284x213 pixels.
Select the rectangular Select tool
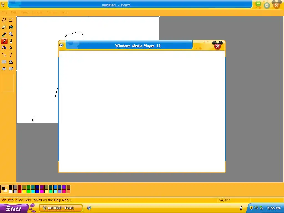(x=11, y=20)
